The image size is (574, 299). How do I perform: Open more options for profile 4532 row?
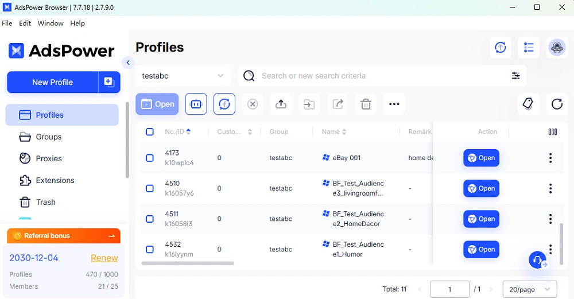point(550,249)
